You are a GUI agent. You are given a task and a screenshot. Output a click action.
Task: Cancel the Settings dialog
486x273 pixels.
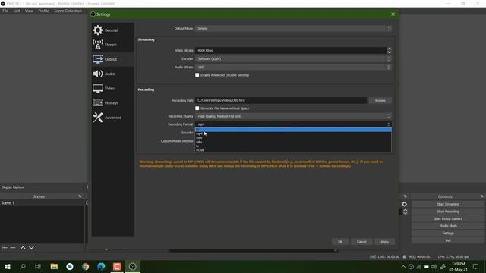pyautogui.click(x=361, y=242)
